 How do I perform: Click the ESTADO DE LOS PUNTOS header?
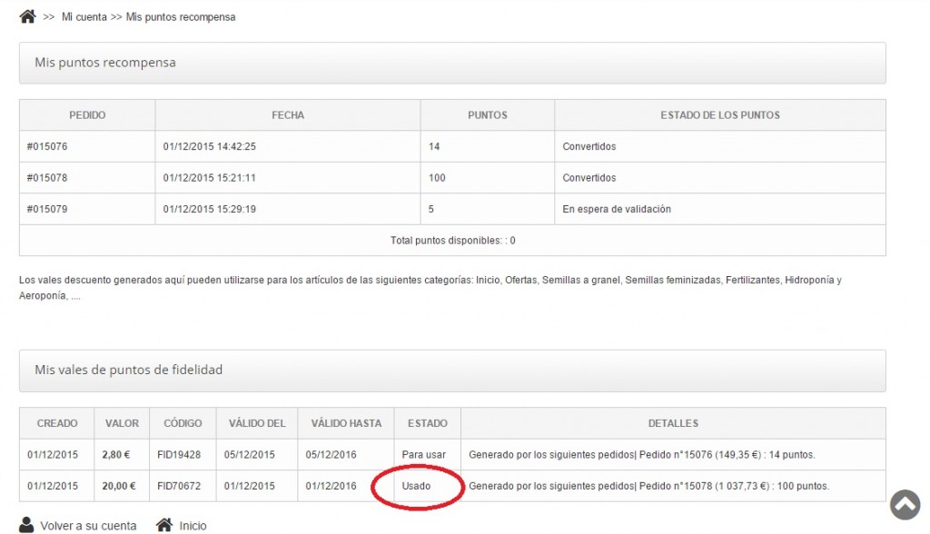720,115
